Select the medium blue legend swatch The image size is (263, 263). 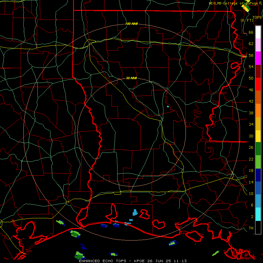pyautogui.click(x=258, y=188)
